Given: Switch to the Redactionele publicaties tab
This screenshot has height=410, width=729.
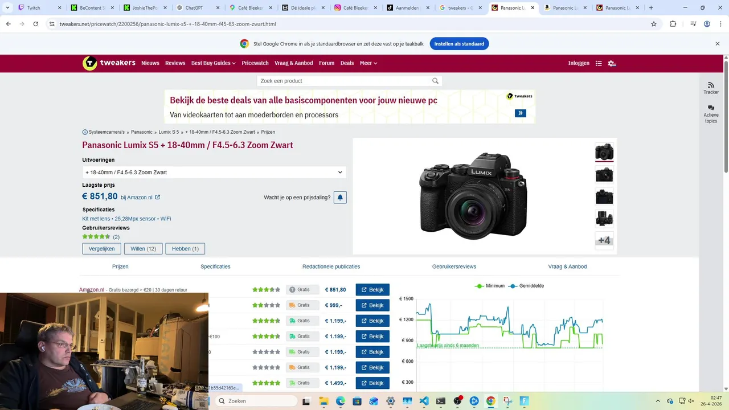Looking at the screenshot, I should tap(331, 266).
